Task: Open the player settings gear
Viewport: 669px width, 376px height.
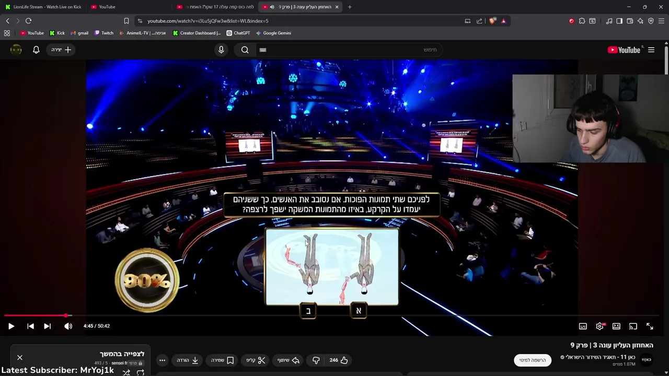Action: [599, 326]
